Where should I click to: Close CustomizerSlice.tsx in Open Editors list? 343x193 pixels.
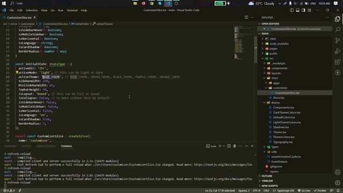pos(264,29)
